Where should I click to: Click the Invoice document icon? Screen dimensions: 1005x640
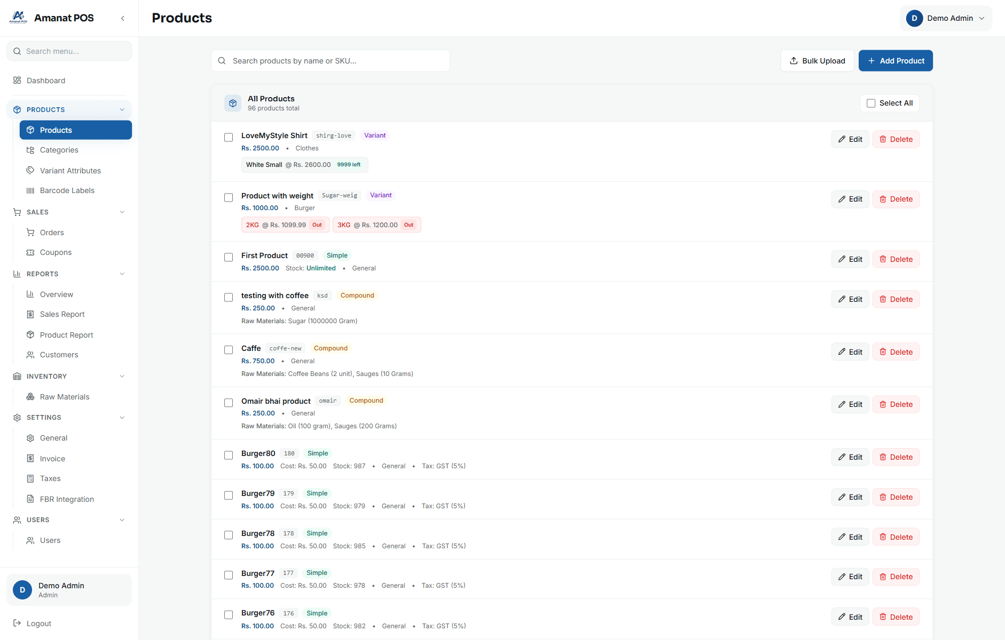coord(30,459)
